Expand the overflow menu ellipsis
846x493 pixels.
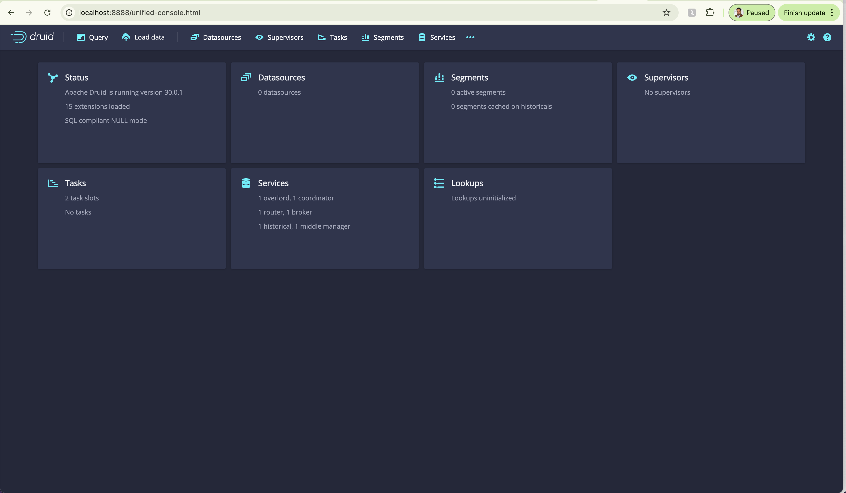[x=470, y=37]
